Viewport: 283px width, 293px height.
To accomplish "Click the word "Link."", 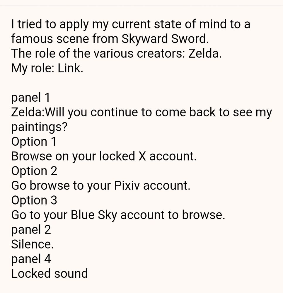I will point(70,68).
